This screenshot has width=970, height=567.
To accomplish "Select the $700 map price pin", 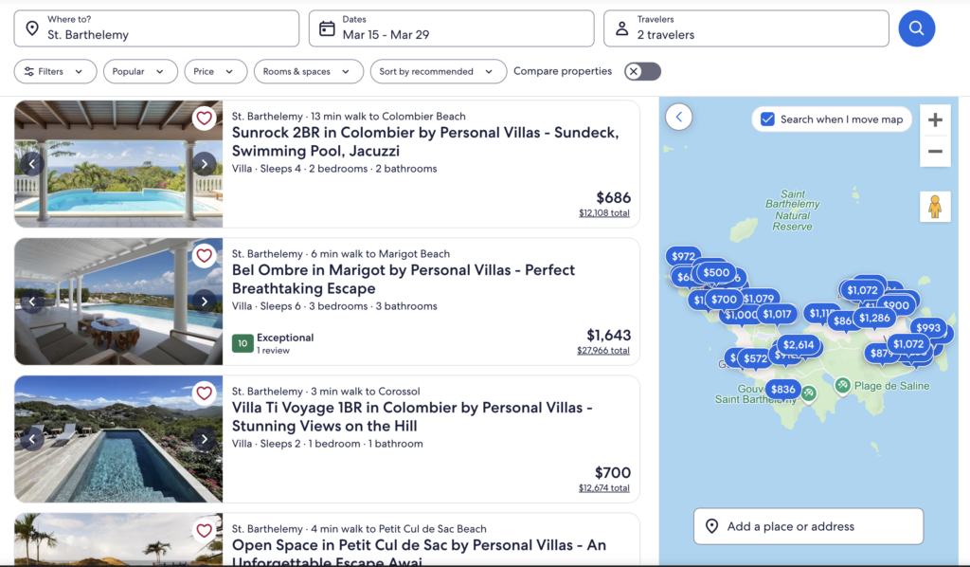I will [x=724, y=300].
